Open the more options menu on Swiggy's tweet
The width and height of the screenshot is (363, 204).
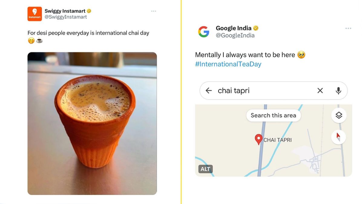coord(154,11)
